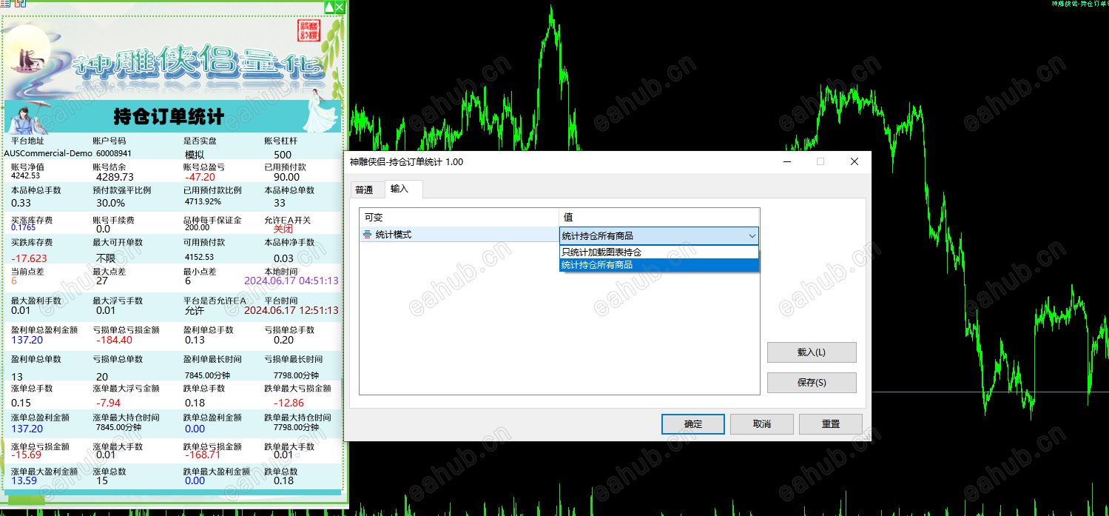Click platform time 2024.06.17 12:51:13
1109x516 pixels.
(x=291, y=310)
